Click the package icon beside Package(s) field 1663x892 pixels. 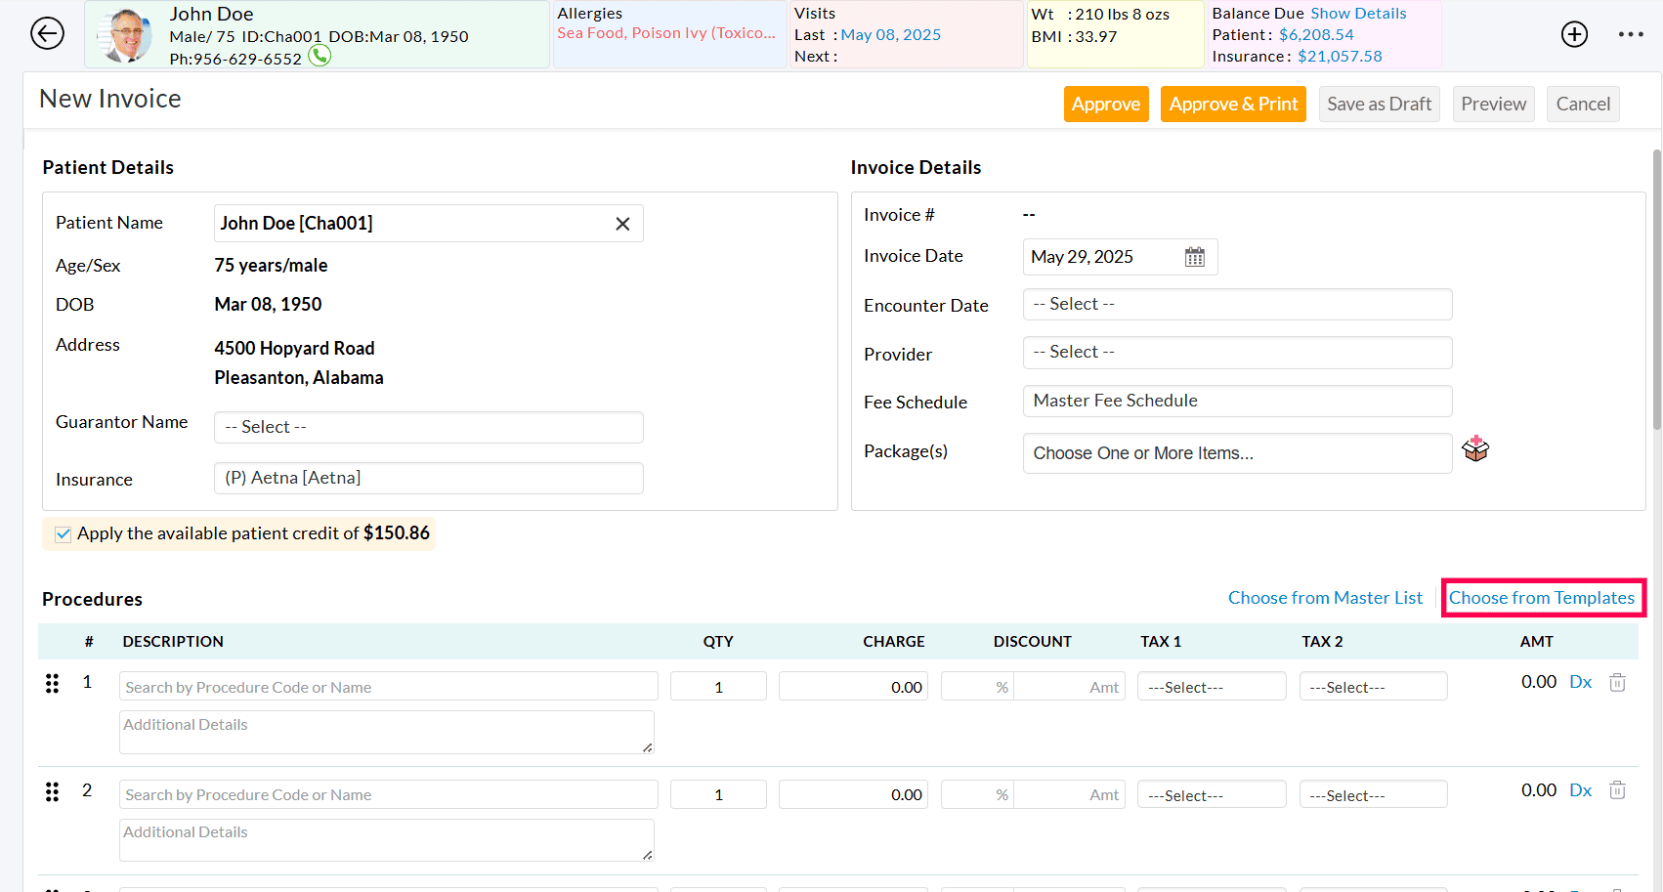tap(1475, 448)
